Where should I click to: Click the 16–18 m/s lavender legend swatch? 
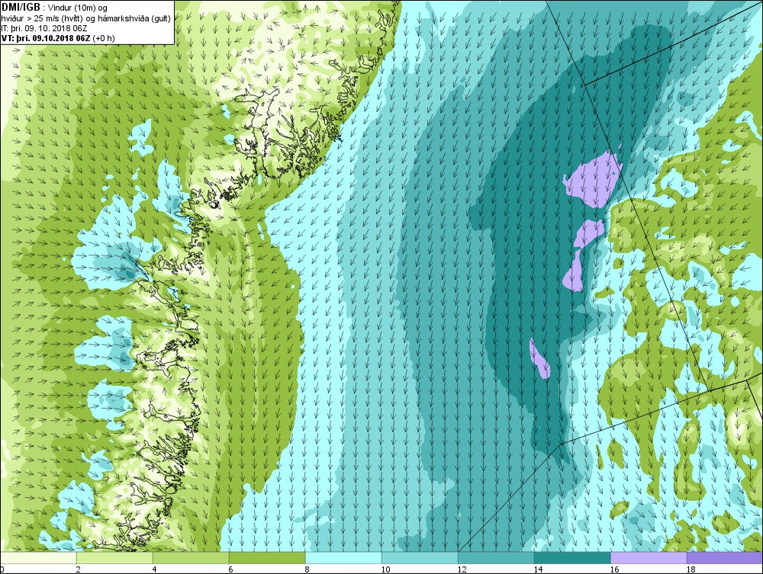[649, 557]
